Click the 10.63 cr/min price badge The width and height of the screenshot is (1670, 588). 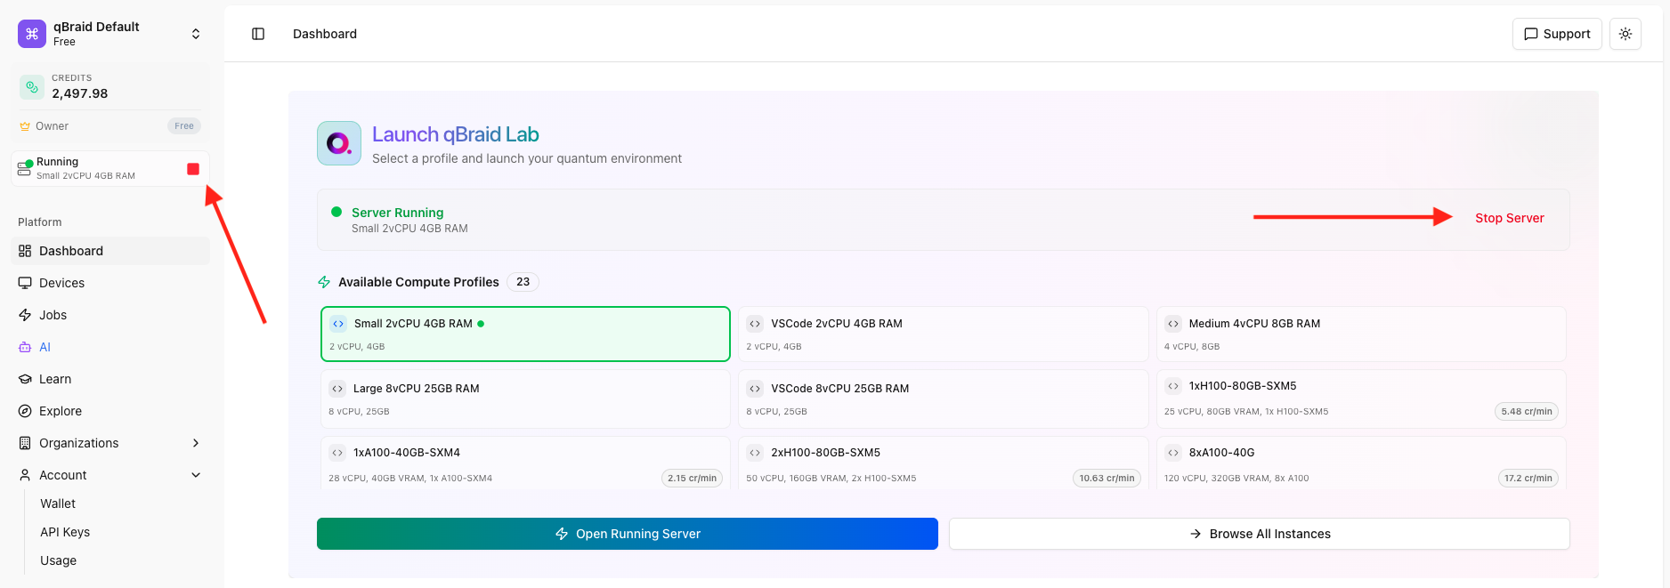point(1107,478)
